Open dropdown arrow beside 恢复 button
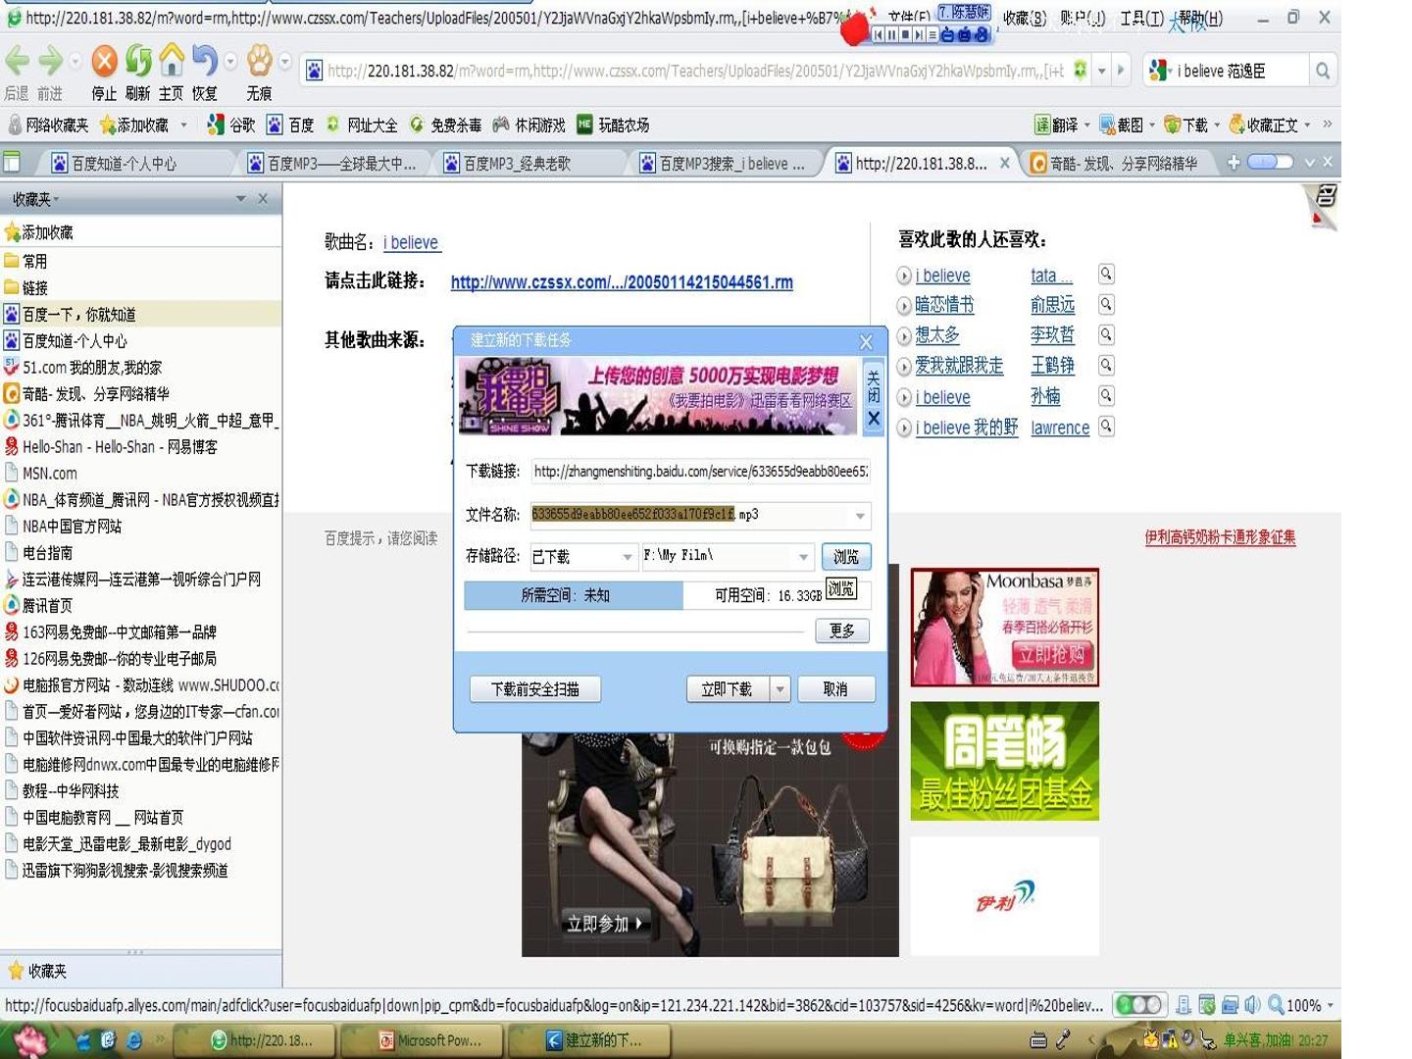The image size is (1412, 1059). [x=230, y=62]
